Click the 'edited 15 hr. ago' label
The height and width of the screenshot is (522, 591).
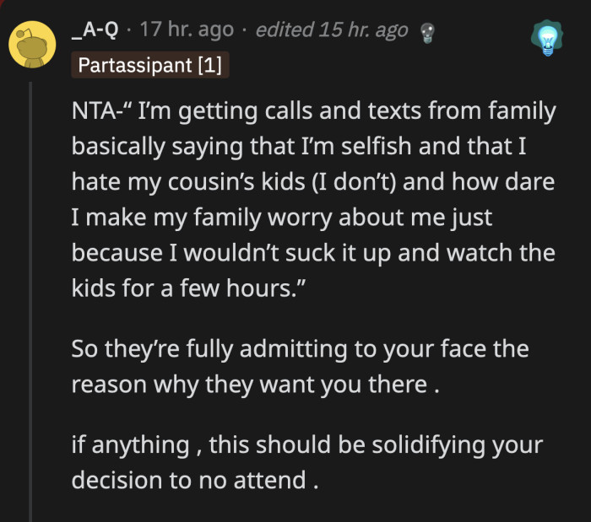coord(332,30)
